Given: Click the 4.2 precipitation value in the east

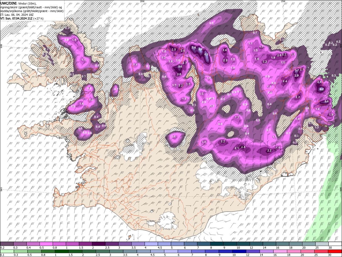Looking at the screenshot, I should tap(322, 89).
